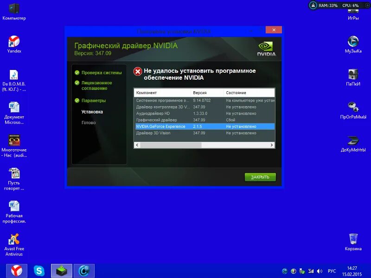Image resolution: width=371 pixels, height=278 pixels.
Task: Click the Компонент column header
Action: (x=162, y=93)
